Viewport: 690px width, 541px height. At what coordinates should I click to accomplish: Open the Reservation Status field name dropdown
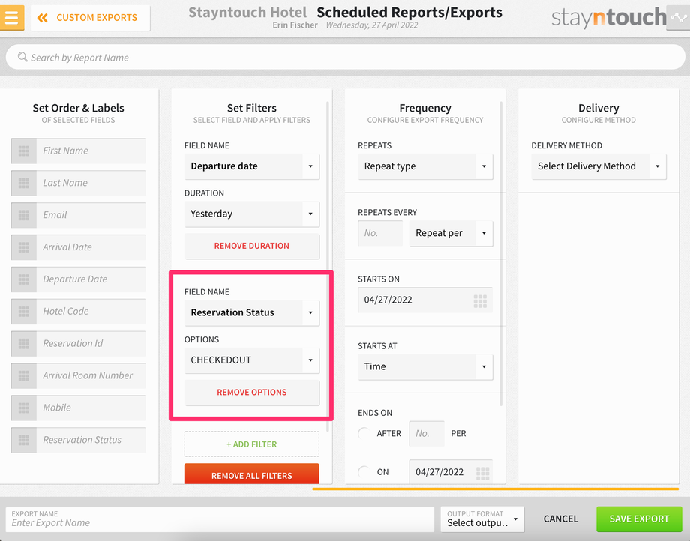pos(252,312)
